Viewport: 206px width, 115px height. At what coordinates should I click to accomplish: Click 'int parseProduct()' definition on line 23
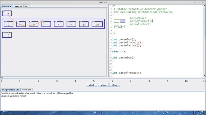coord(126,73)
